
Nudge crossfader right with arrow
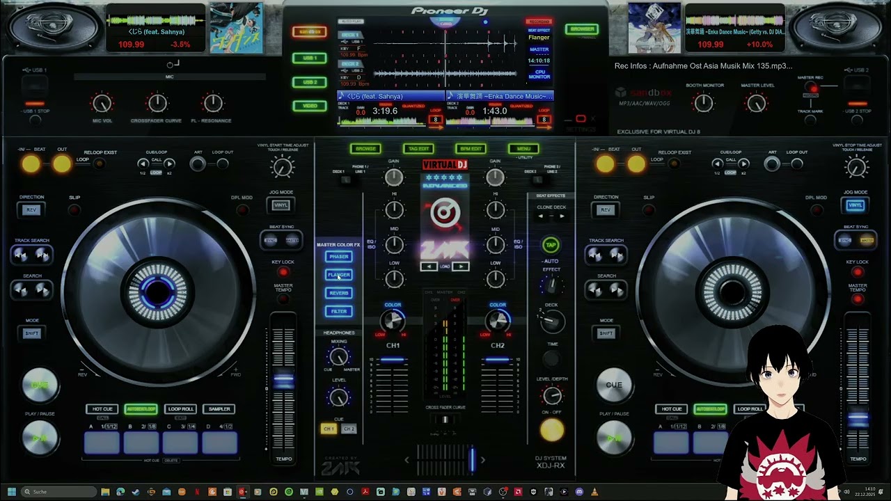pyautogui.click(x=482, y=460)
